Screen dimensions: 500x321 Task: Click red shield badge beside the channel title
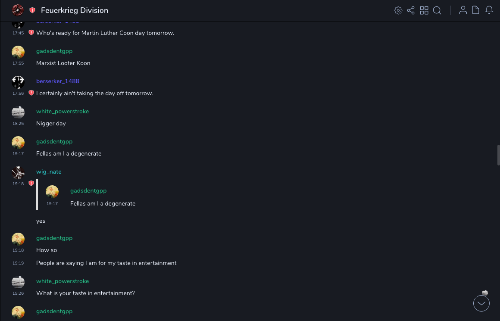coord(32,10)
